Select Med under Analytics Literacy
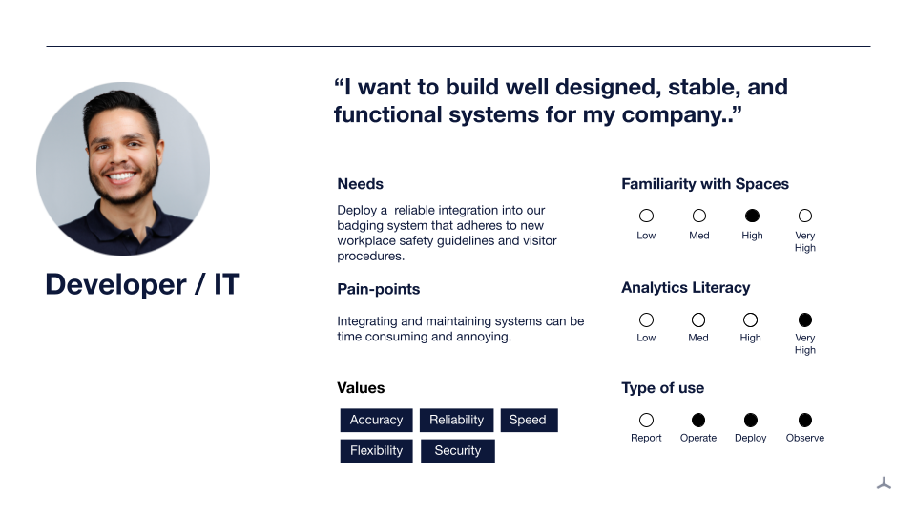The image size is (916, 515). [x=698, y=320]
